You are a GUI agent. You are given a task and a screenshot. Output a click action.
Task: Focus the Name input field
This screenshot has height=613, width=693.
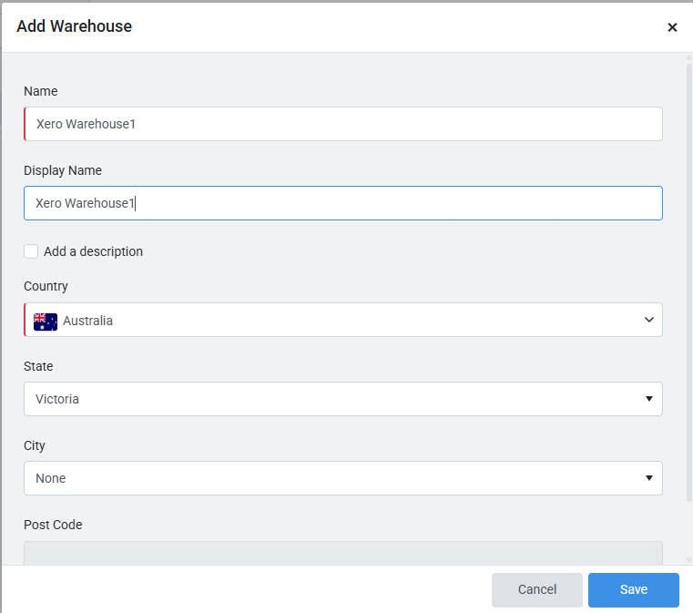click(x=343, y=124)
